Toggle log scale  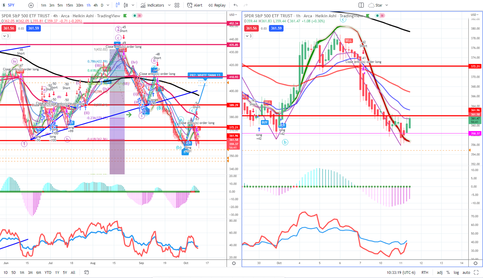[x=456, y=273]
